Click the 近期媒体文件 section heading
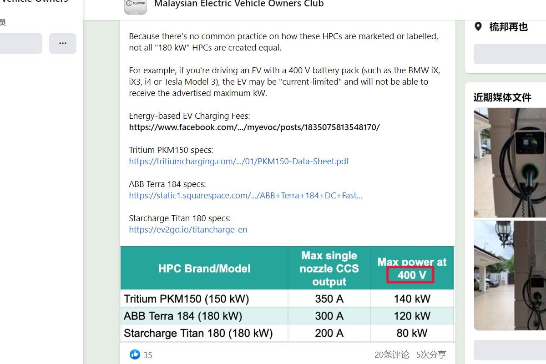Viewport: 546px width, 364px height. click(x=502, y=97)
